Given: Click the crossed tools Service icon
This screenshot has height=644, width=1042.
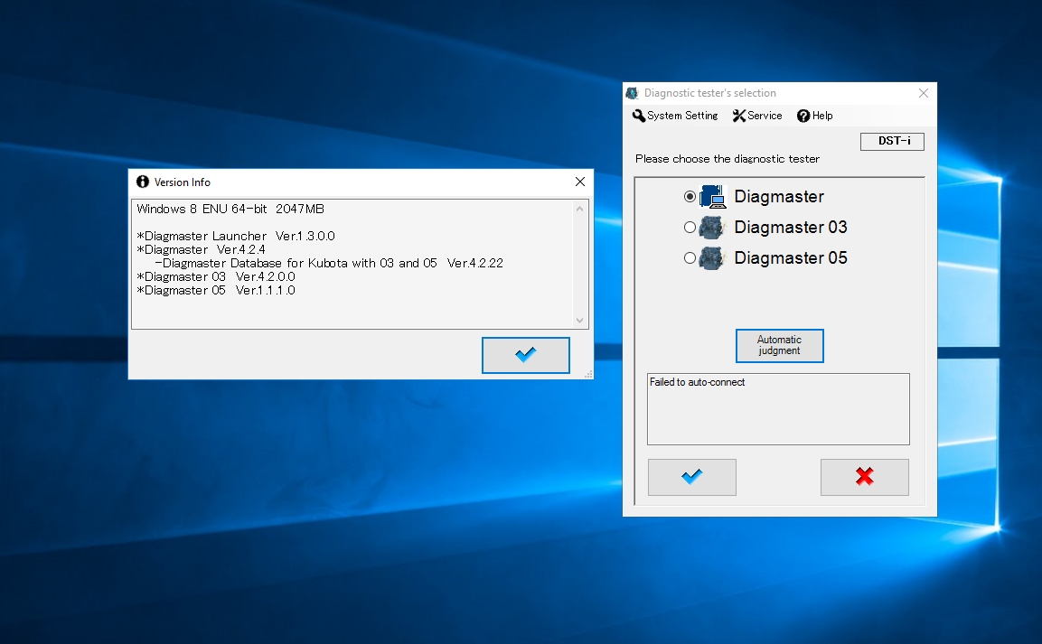Looking at the screenshot, I should point(738,116).
